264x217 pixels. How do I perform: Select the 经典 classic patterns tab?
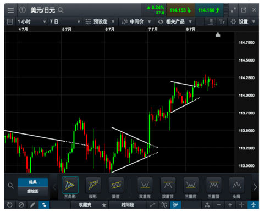33,182
